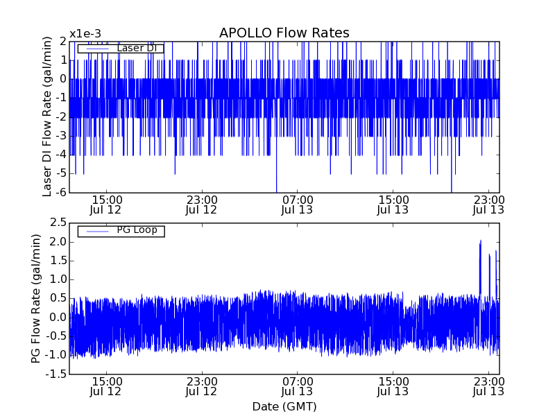The height and width of the screenshot is (416, 555).
Task: Click "23:00 Jul 12" under the Laser DI plot
Action: pos(201,205)
